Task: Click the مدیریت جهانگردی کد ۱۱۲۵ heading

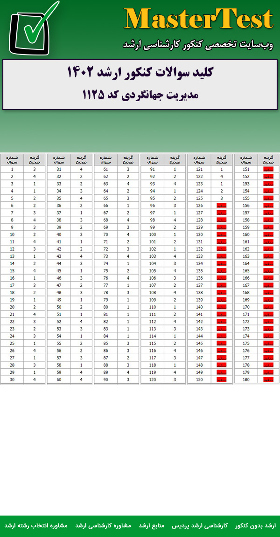Action: click(x=140, y=95)
